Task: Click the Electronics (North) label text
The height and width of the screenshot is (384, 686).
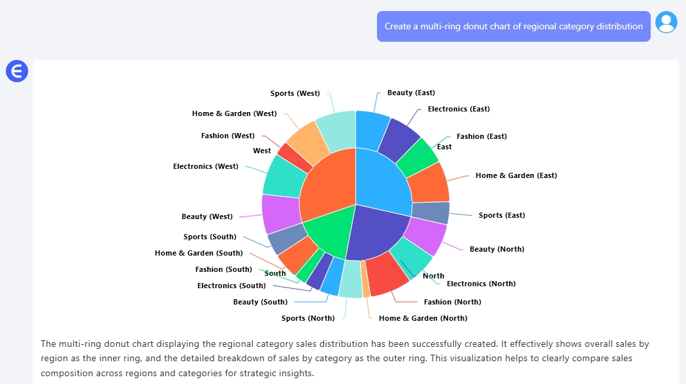Action: [481, 284]
